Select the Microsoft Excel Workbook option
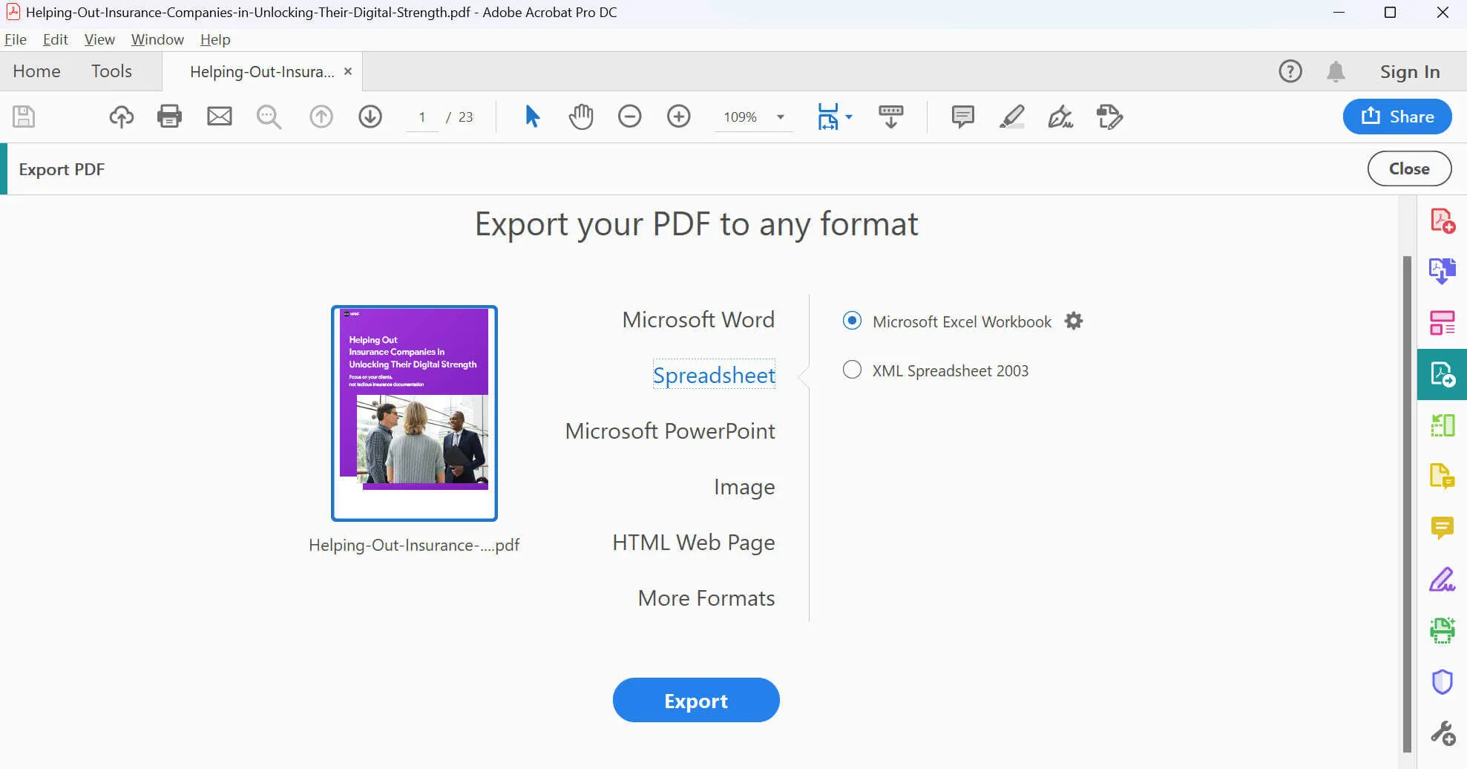The image size is (1467, 769). [x=851, y=321]
